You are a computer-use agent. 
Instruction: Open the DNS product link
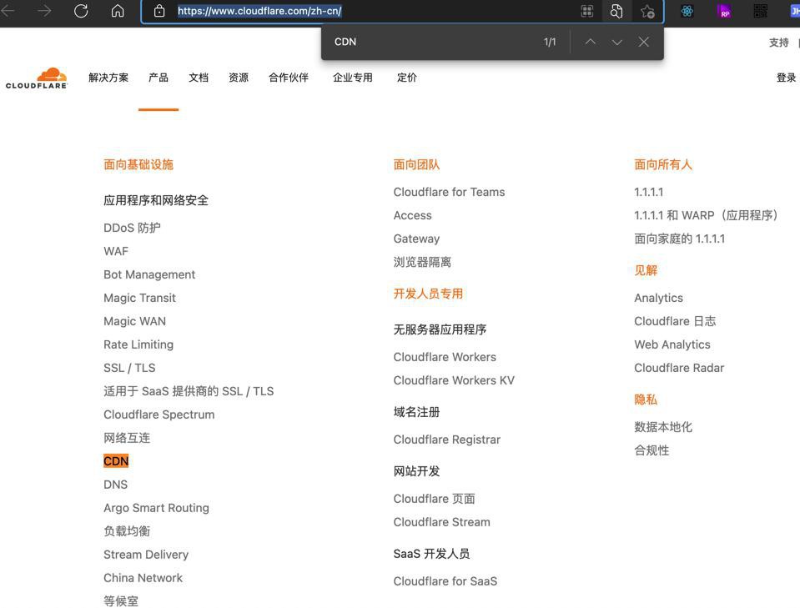point(115,485)
